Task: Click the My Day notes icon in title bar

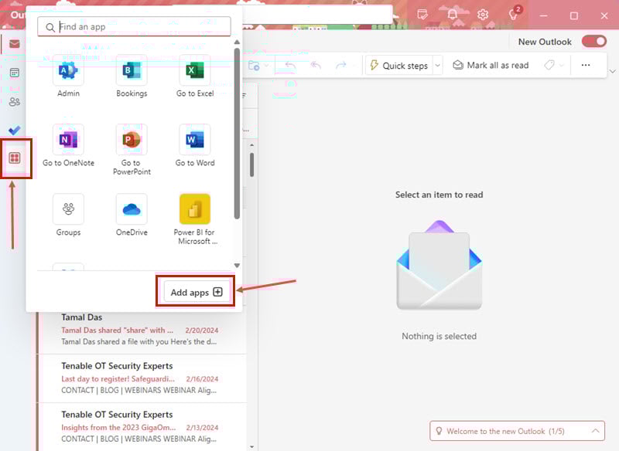Action: [x=422, y=15]
